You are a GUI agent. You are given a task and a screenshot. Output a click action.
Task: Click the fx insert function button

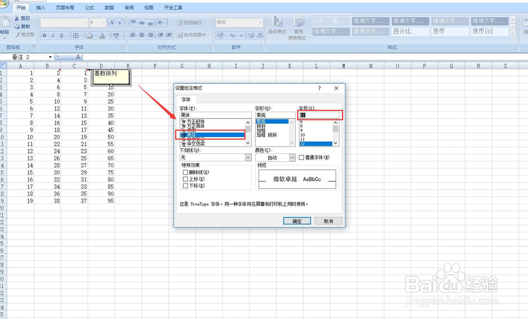point(78,57)
